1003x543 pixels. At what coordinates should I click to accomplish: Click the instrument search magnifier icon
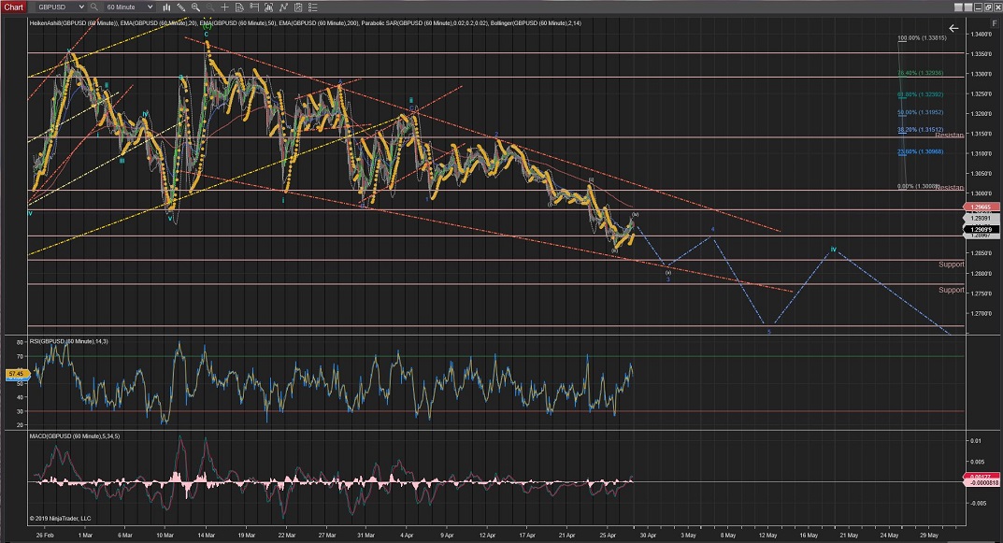point(95,7)
